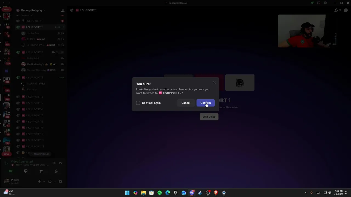Image resolution: width=351 pixels, height=197 pixels.
Task: Select the SUPPORT 7 voice channel
Action: point(40,115)
